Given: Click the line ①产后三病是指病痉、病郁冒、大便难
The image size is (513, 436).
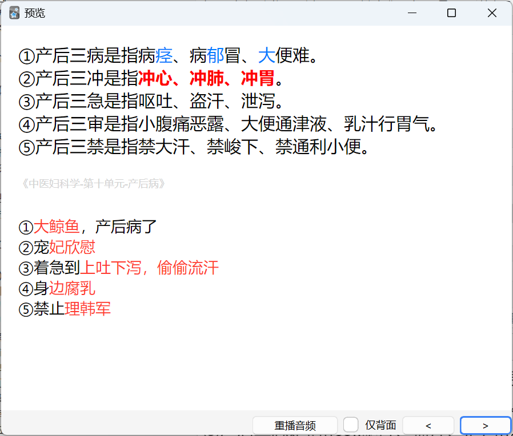Looking at the screenshot, I should coord(168,55).
